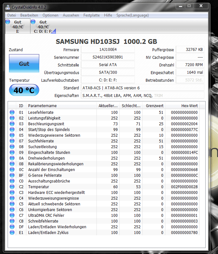Click the status orb for Hardware ECC wiederhergestellt
The width and height of the screenshot is (218, 254).
(12, 192)
